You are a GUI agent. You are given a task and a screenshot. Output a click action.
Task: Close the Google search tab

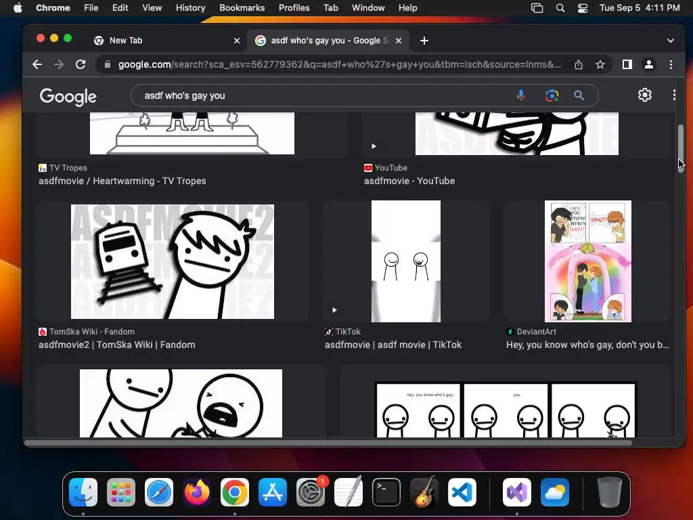pyautogui.click(x=399, y=41)
